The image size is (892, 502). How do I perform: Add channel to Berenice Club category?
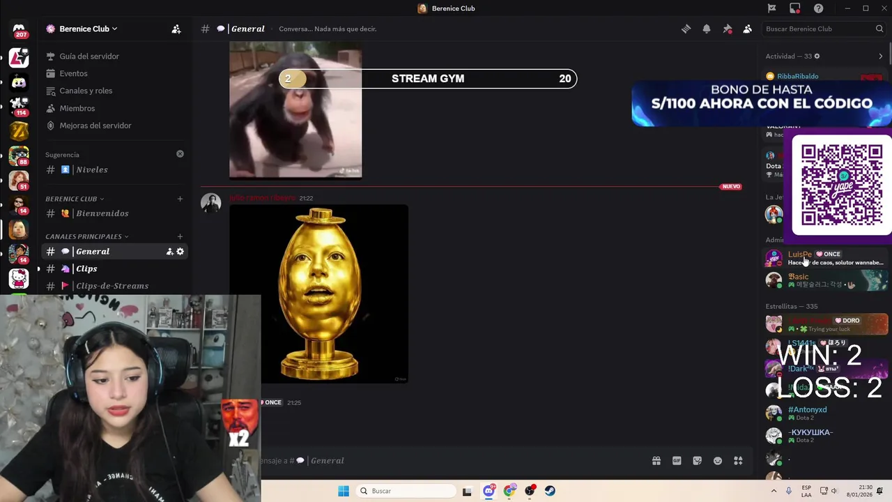[180, 199]
